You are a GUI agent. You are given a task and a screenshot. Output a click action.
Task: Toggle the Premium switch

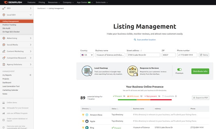tap(179, 69)
